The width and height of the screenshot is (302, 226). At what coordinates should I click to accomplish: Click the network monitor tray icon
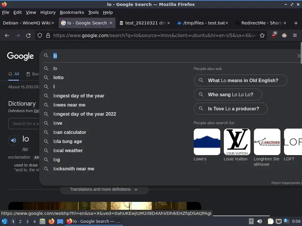279,221
